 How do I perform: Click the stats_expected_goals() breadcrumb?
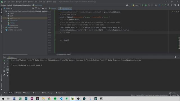click(x=64, y=54)
